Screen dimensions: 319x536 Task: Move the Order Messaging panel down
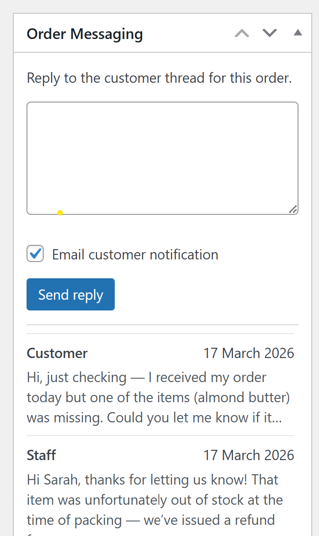point(270,33)
